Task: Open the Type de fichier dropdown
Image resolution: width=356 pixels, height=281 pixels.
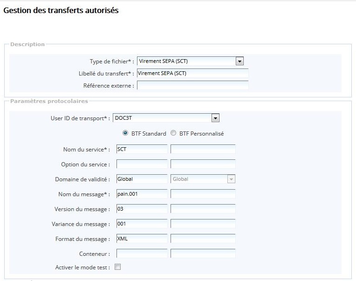Action: 240,61
